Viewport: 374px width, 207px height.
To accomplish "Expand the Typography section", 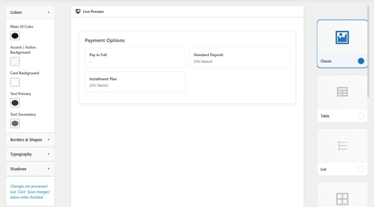I will [x=30, y=154].
